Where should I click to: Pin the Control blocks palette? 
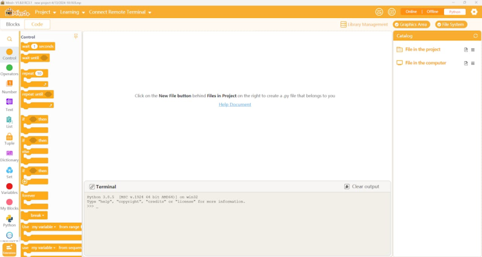pyautogui.click(x=75, y=37)
